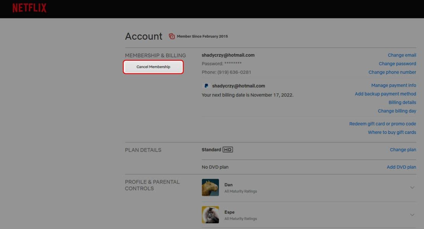Image resolution: width=424 pixels, height=229 pixels.
Task: Click the HD badge next to Standard plan
Action: [x=227, y=149]
